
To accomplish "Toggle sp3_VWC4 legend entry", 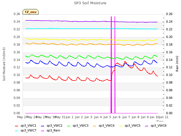I will pyautogui.click(x=104, y=126).
